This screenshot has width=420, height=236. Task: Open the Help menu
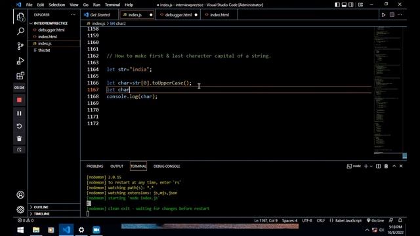coord(129,5)
